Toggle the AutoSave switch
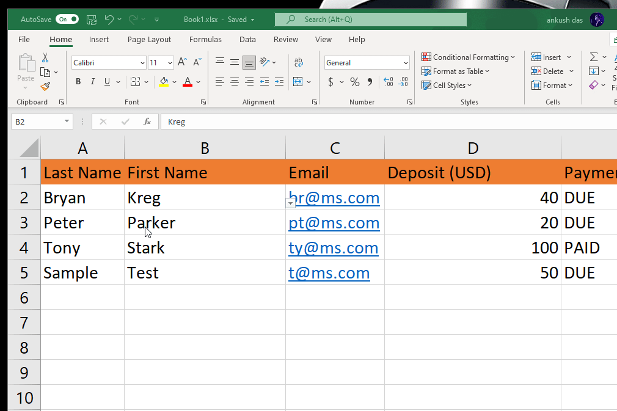Image resolution: width=617 pixels, height=411 pixels. (67, 20)
